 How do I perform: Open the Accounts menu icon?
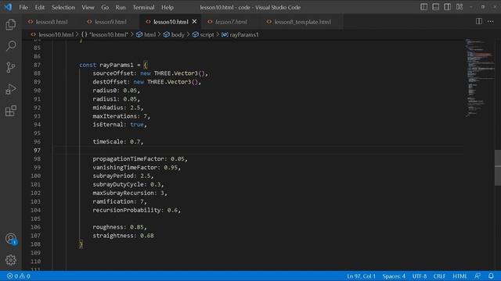click(11, 239)
